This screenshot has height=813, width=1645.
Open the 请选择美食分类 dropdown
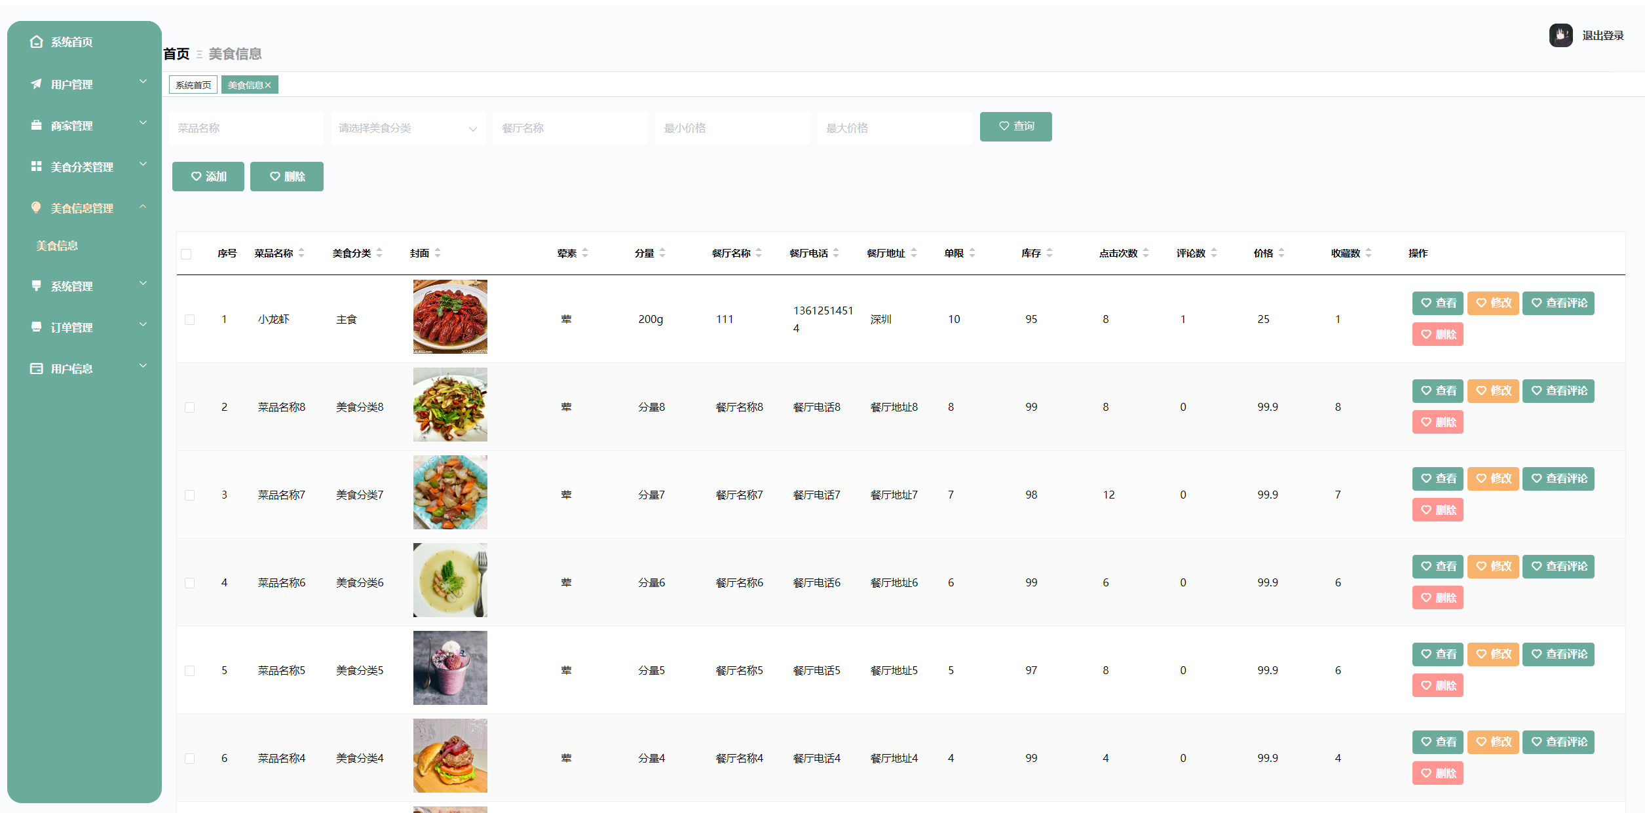pos(407,128)
